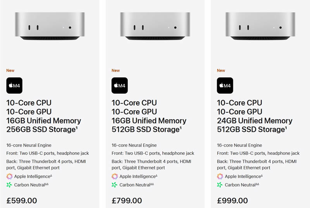
Task: Click the £799.00 price
Action: point(127,201)
